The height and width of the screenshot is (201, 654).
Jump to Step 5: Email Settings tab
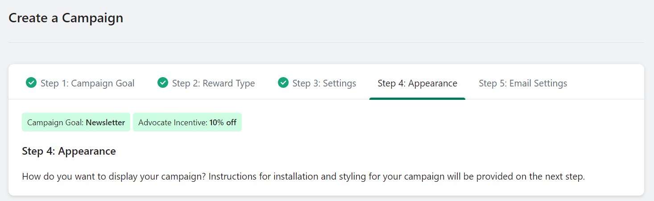523,83
